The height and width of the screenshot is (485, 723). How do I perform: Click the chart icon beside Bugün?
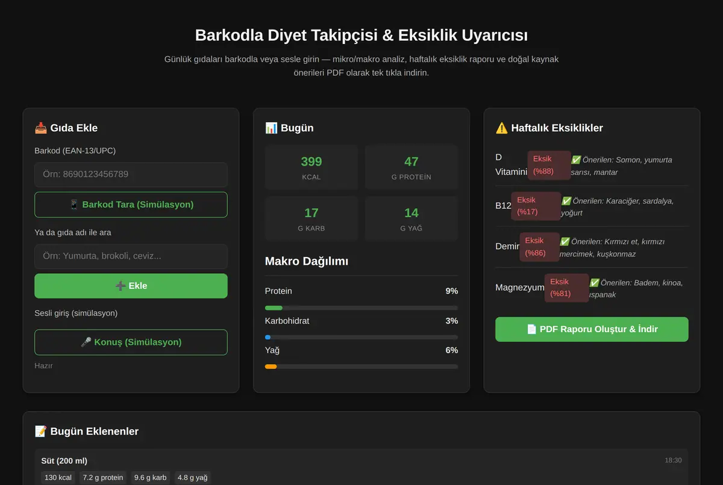click(x=271, y=128)
